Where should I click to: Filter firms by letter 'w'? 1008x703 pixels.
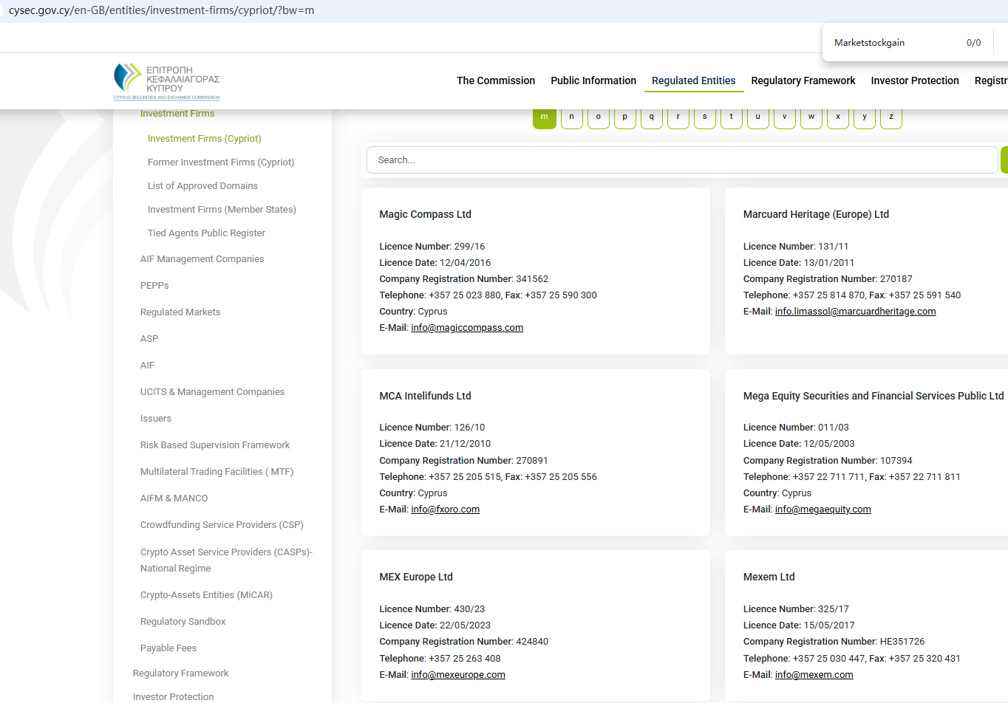(x=811, y=117)
